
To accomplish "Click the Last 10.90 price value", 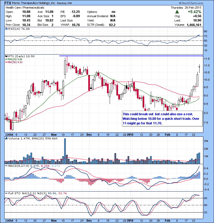I will [x=197, y=20].
